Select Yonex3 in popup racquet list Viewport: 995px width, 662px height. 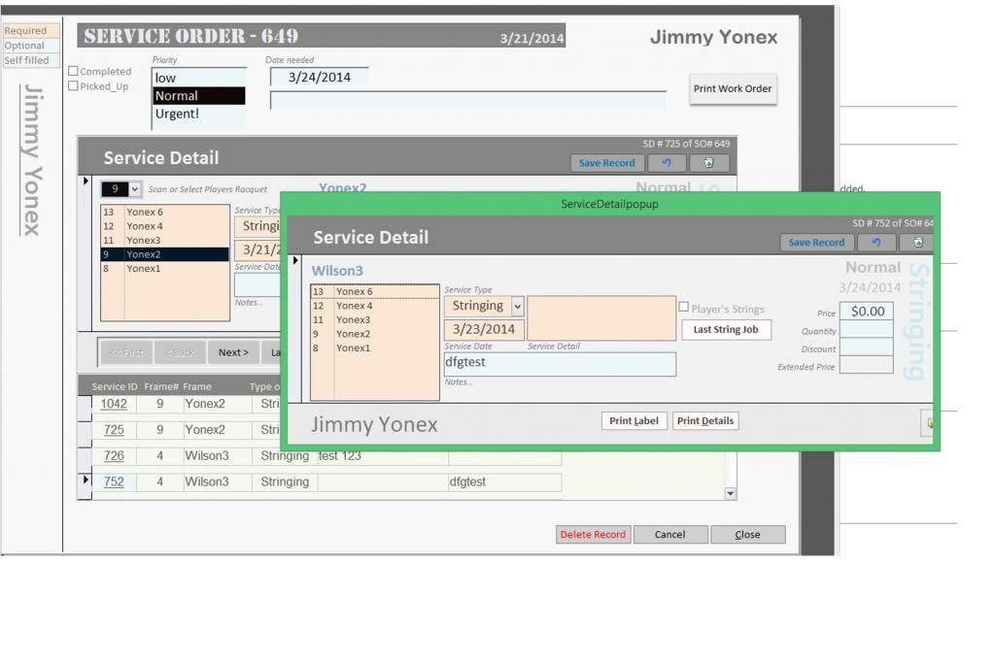click(x=374, y=319)
